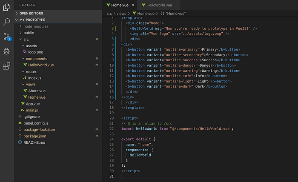The image size is (298, 182).
Task: Click the logo.png image file icon
Action: point(25,52)
